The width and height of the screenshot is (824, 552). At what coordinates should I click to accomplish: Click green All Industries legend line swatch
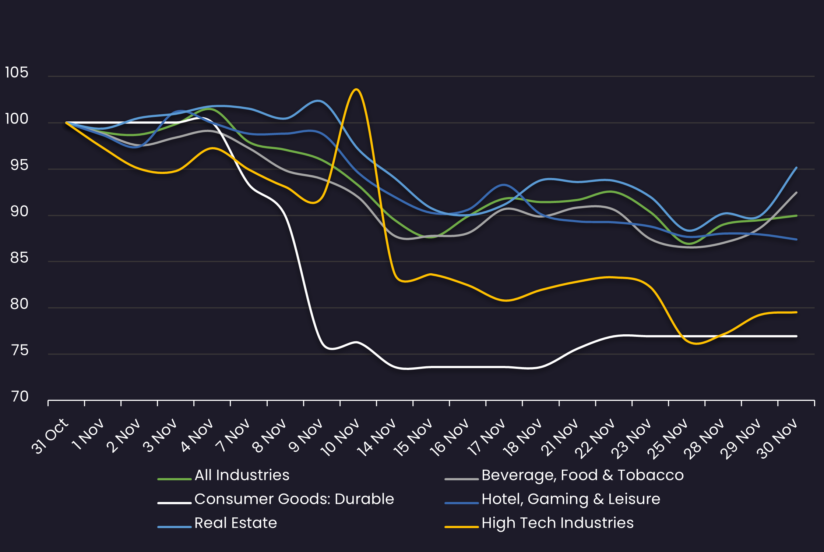(174, 479)
